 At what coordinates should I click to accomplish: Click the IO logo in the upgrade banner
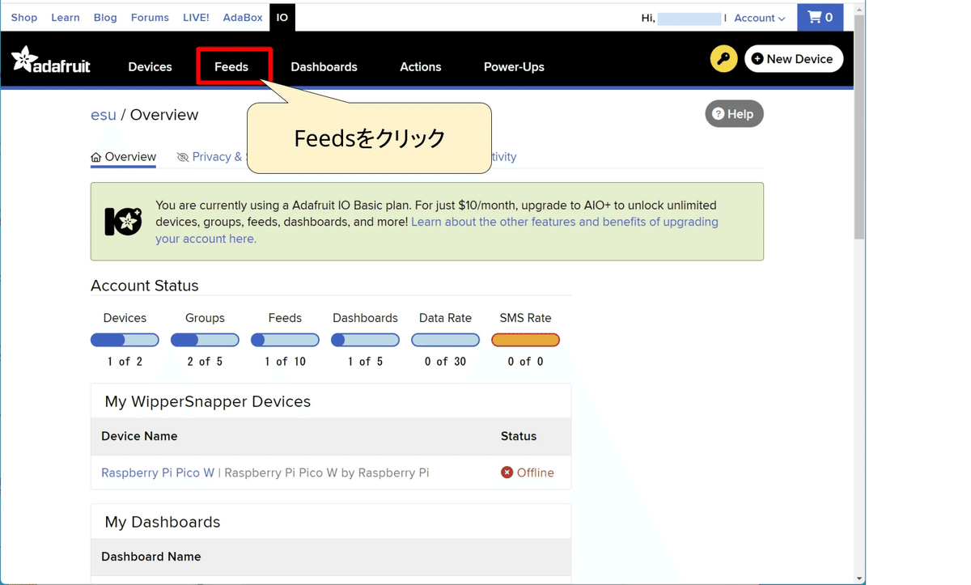[122, 221]
